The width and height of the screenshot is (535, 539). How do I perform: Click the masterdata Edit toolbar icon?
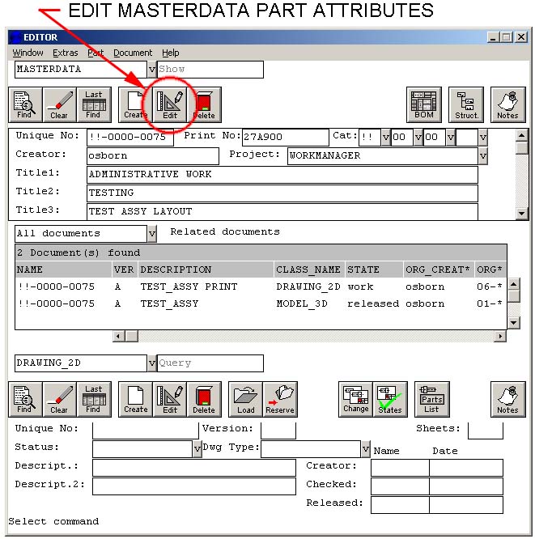[170, 105]
